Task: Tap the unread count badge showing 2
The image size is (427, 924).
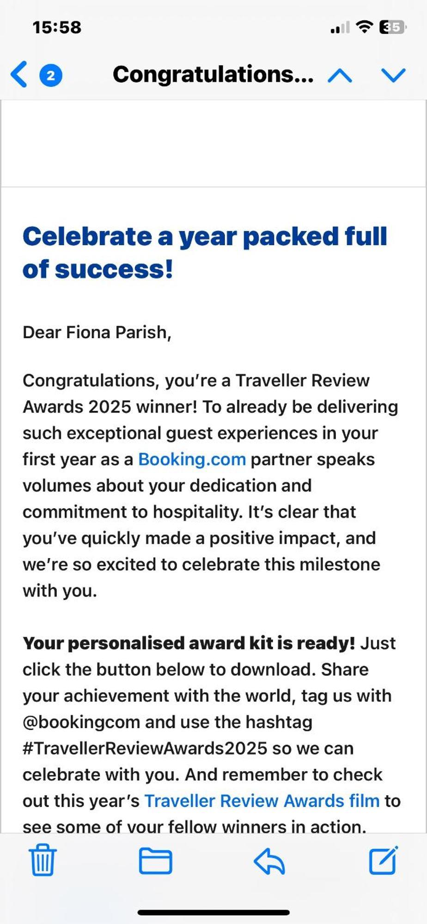Action: [x=51, y=75]
